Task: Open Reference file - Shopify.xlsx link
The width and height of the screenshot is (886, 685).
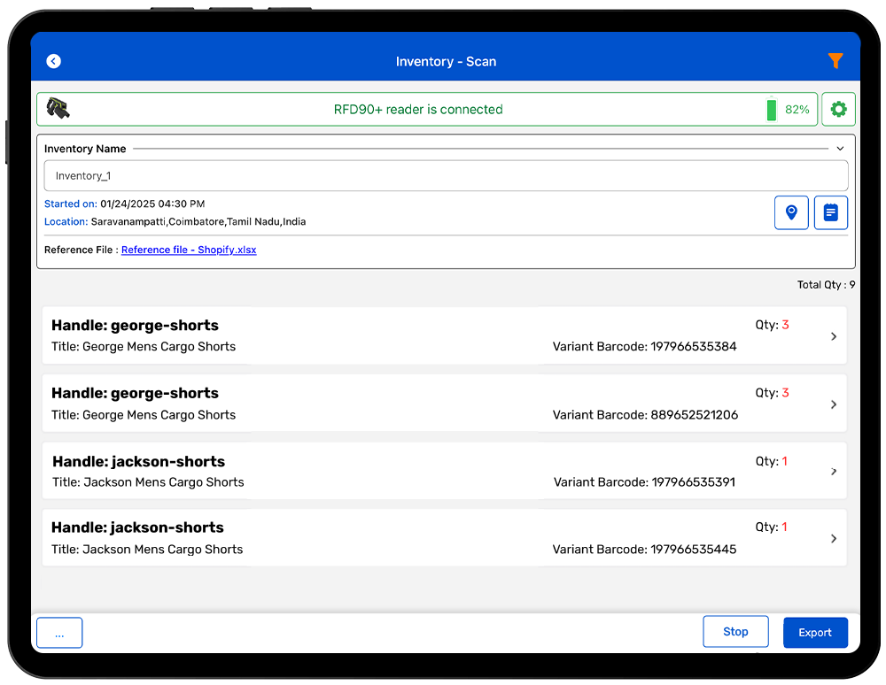Action: tap(189, 250)
